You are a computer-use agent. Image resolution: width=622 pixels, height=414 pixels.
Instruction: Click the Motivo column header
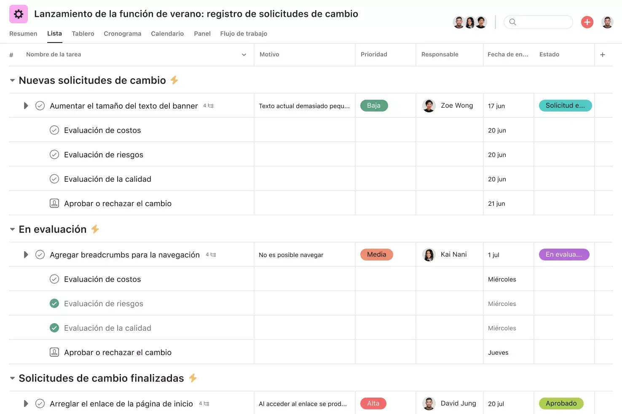click(269, 55)
